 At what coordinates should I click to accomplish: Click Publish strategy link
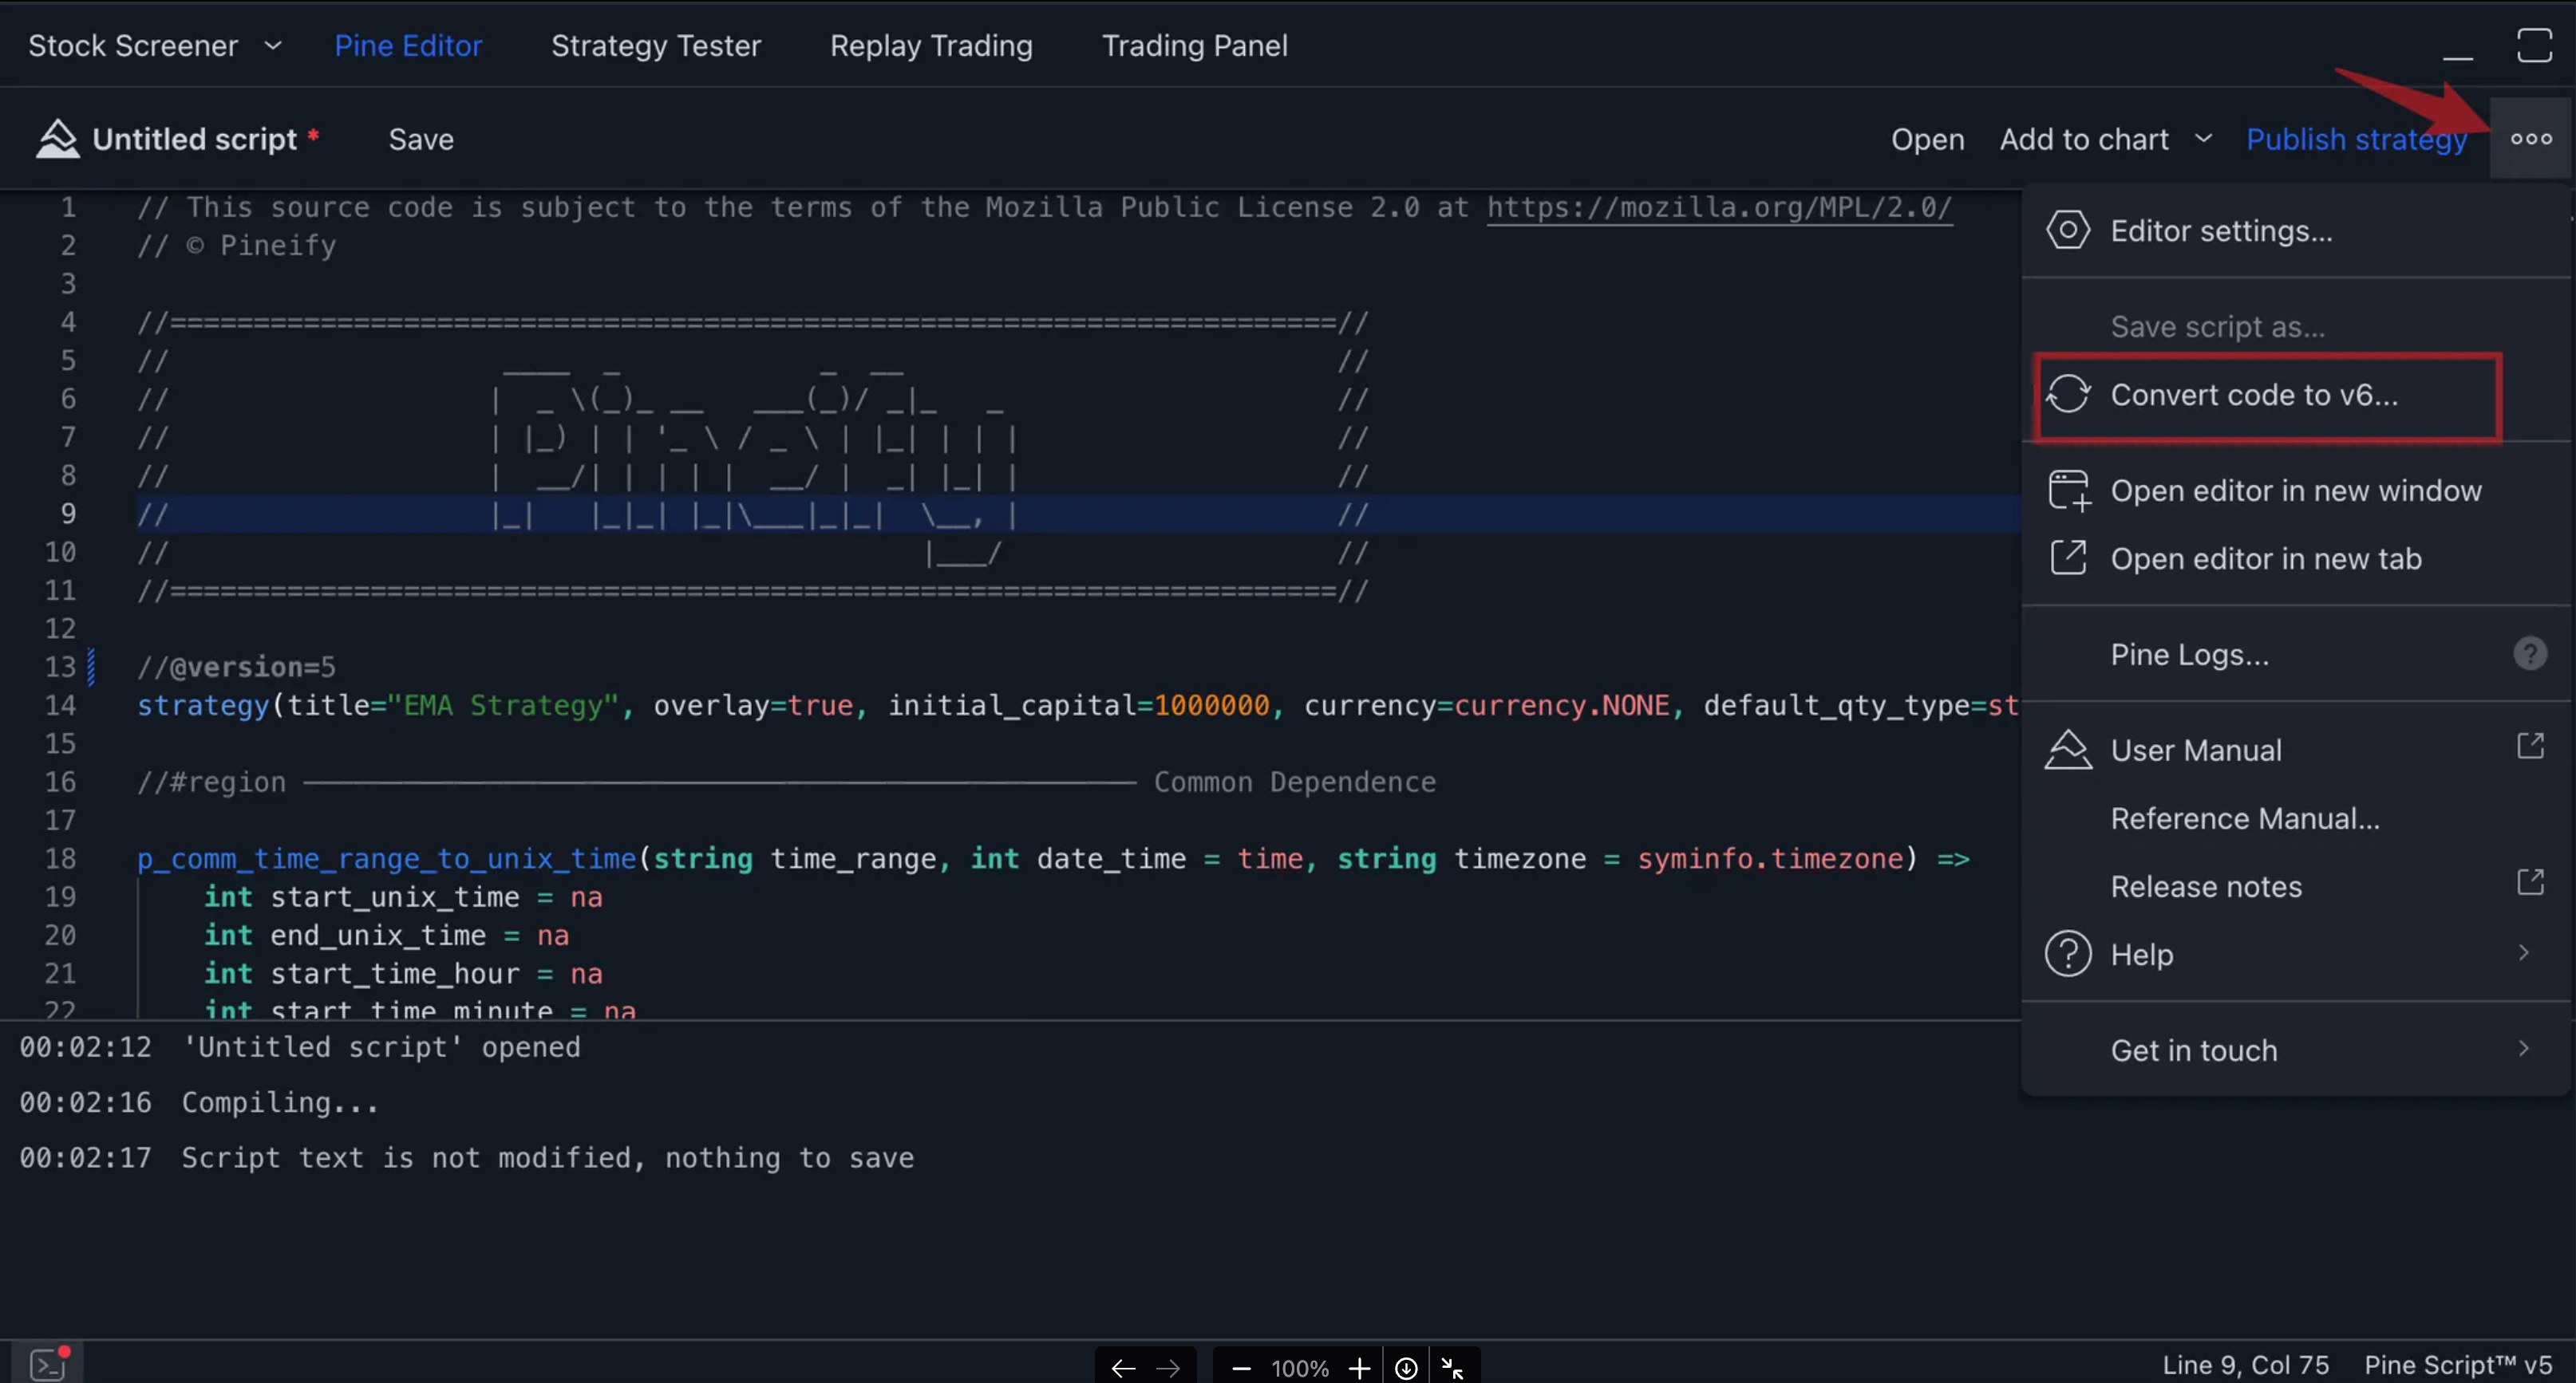click(2356, 139)
